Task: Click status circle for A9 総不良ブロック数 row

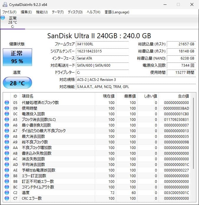Action: [x=7, y=142]
